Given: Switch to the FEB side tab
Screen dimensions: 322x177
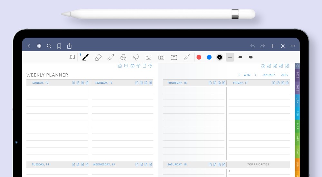Looking at the screenshot, I should pyautogui.click(x=297, y=113).
